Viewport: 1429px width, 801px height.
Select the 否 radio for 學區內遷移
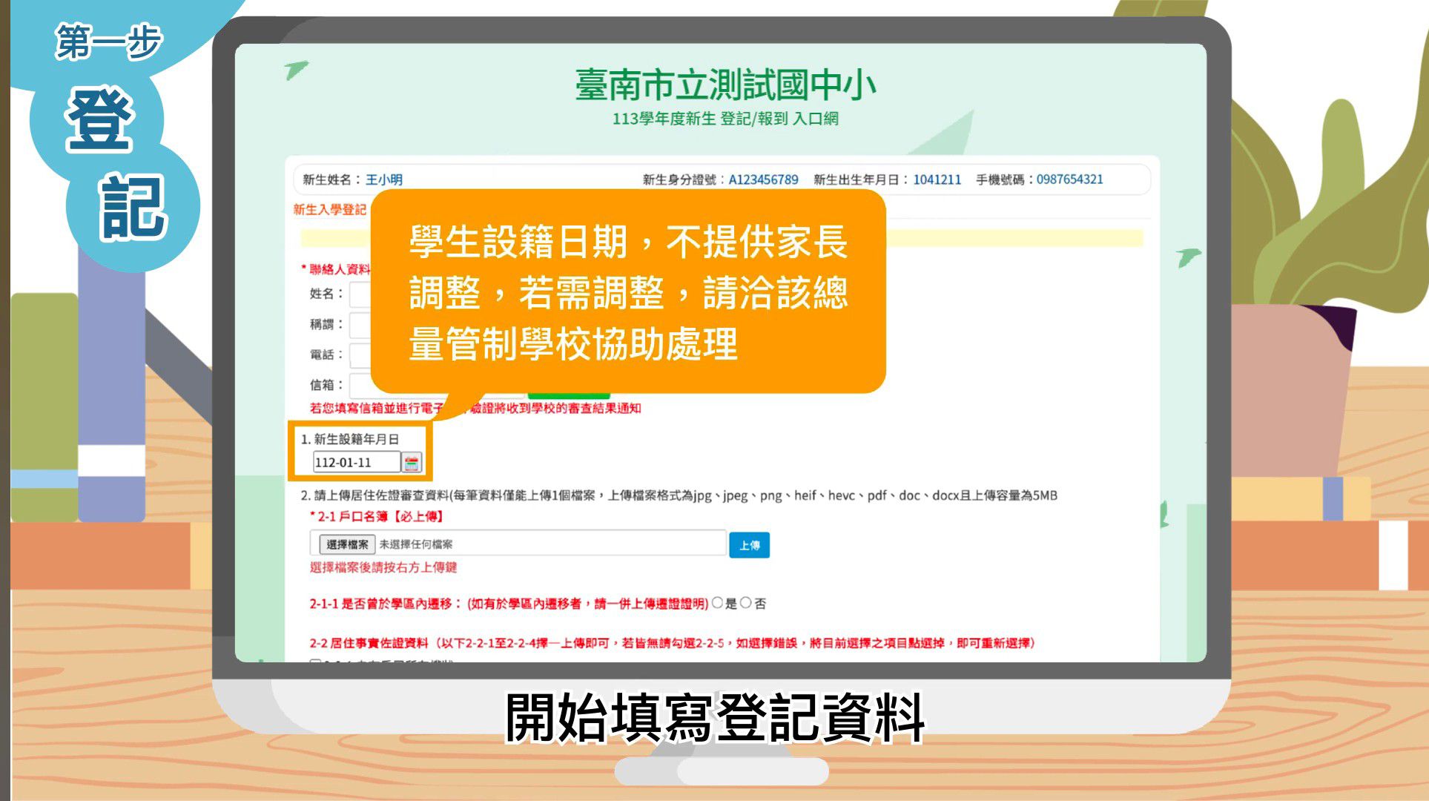point(746,603)
